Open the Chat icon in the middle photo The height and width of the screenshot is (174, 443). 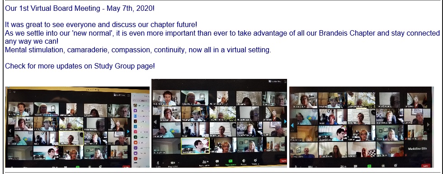[x=217, y=161]
